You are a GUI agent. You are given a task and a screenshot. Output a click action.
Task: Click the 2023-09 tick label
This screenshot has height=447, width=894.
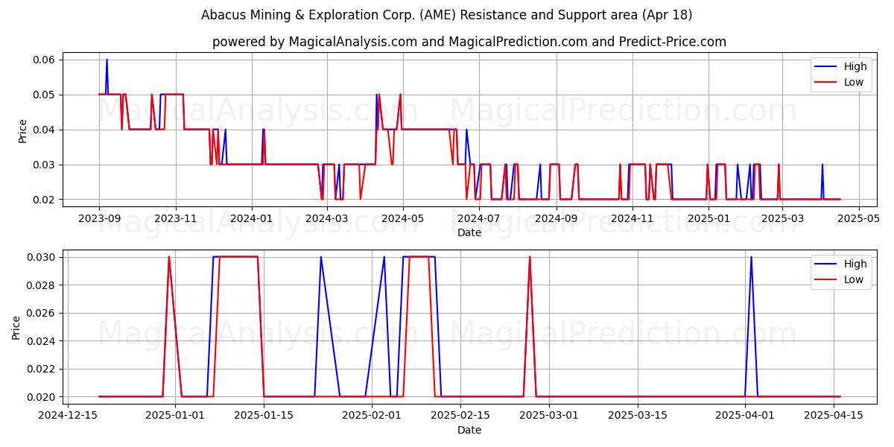coord(99,218)
